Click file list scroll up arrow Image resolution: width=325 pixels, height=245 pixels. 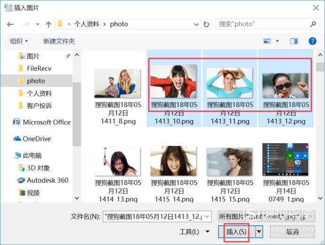click(x=320, y=55)
